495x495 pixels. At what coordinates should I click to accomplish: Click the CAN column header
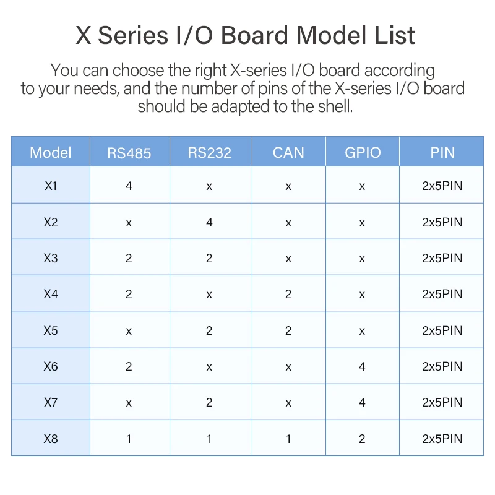(288, 152)
